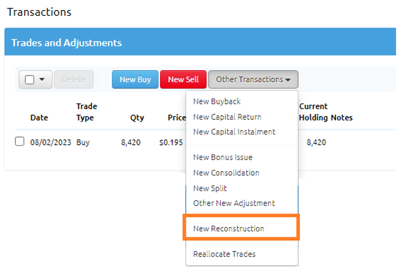
Task: Collapse the Other Transactions dropdown
Action: point(253,79)
